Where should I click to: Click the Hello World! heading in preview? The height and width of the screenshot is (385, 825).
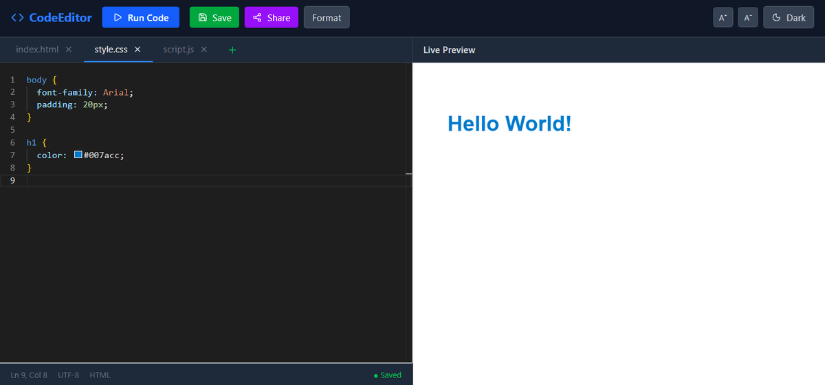pos(509,124)
